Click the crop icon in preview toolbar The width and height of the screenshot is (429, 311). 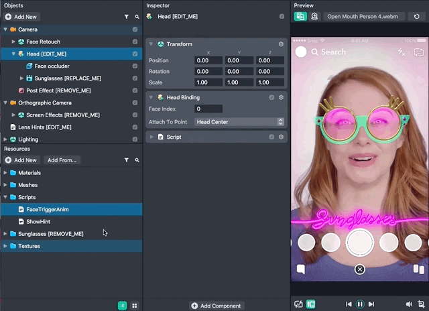[422, 304]
